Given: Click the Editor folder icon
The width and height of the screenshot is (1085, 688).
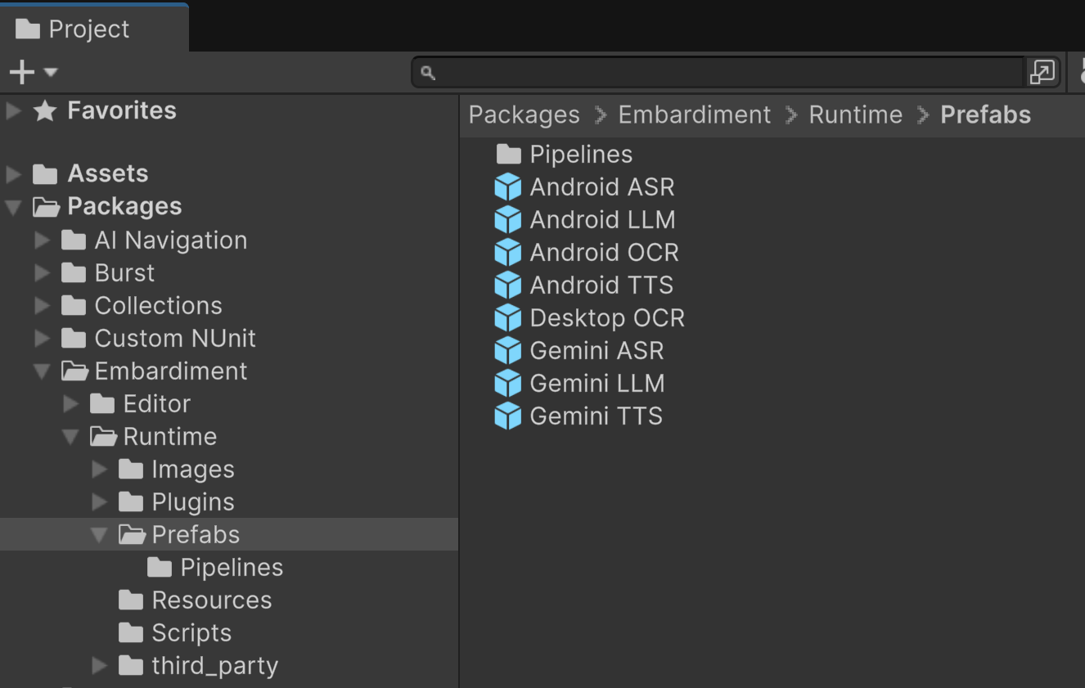Looking at the screenshot, I should click(102, 404).
